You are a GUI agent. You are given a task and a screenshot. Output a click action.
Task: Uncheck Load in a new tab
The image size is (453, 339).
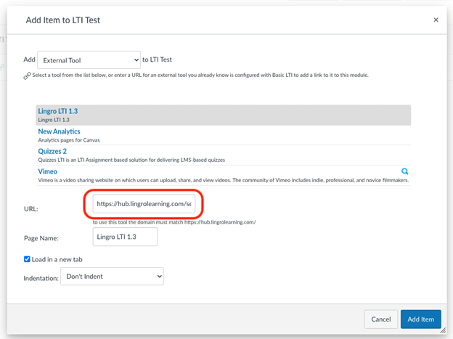point(27,259)
